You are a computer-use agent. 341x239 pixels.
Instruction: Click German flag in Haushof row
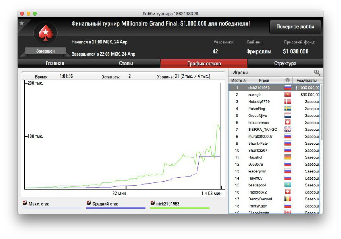(288, 157)
